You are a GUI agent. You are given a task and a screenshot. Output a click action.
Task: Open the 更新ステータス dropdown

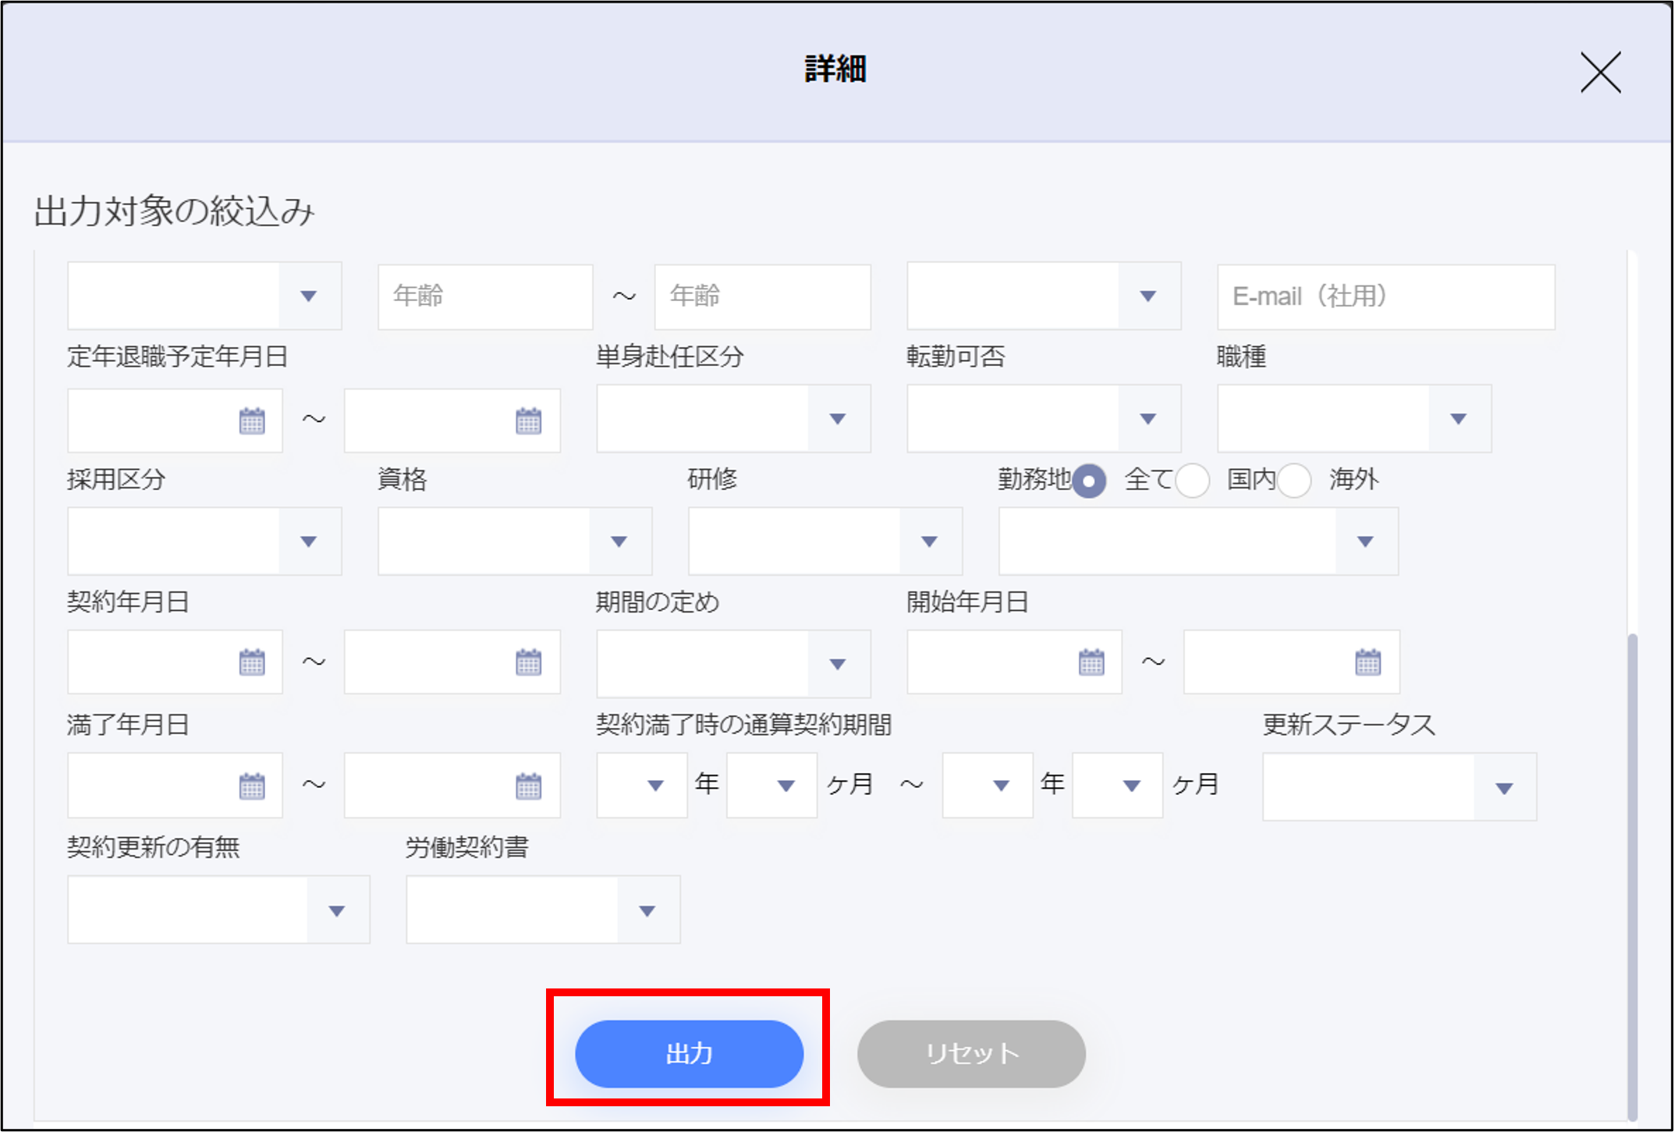(x=1504, y=788)
